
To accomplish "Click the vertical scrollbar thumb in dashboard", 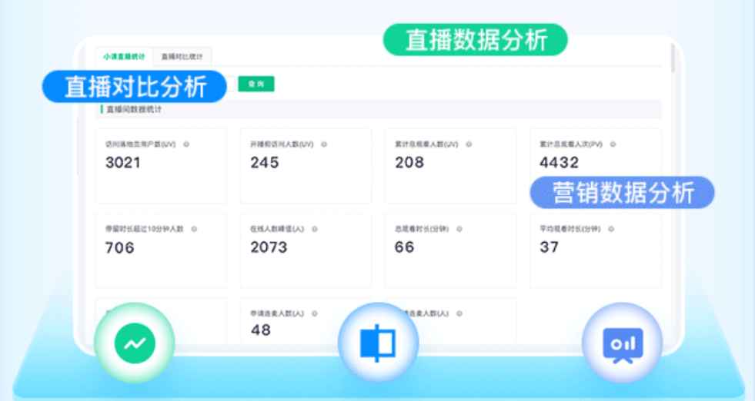I will click(x=673, y=58).
